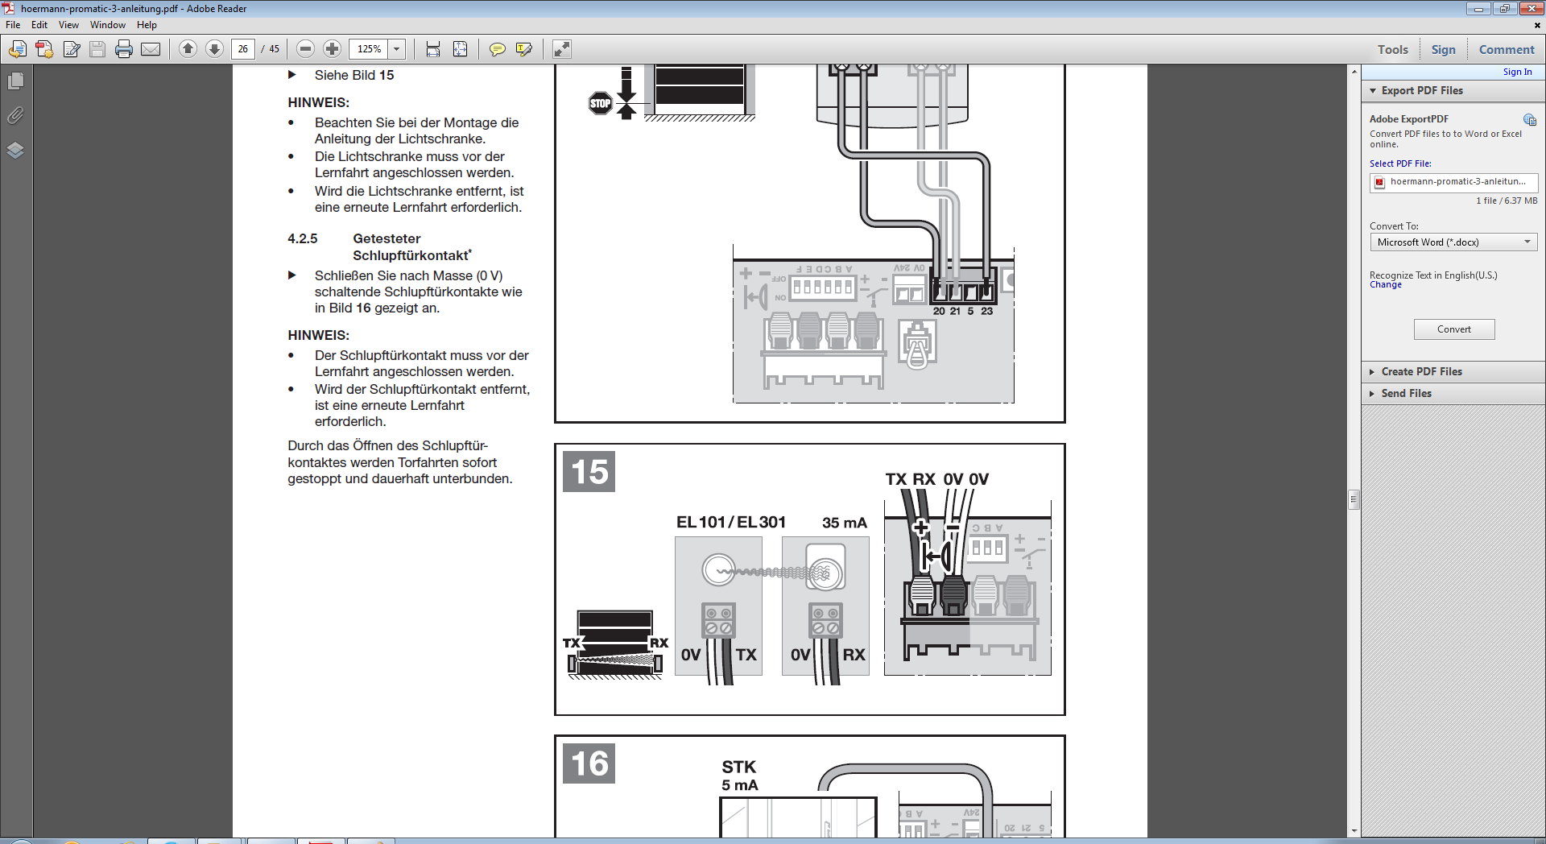
Task: Click the scrollbar up arrow
Action: [1354, 72]
